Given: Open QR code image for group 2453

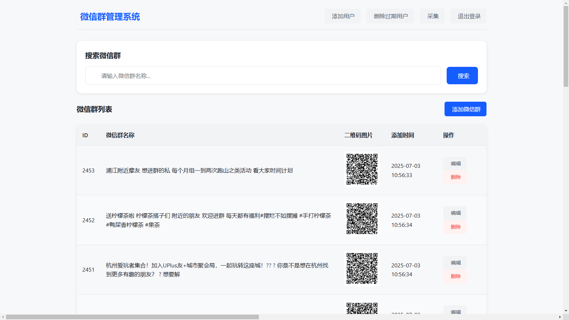Looking at the screenshot, I should [x=362, y=169].
